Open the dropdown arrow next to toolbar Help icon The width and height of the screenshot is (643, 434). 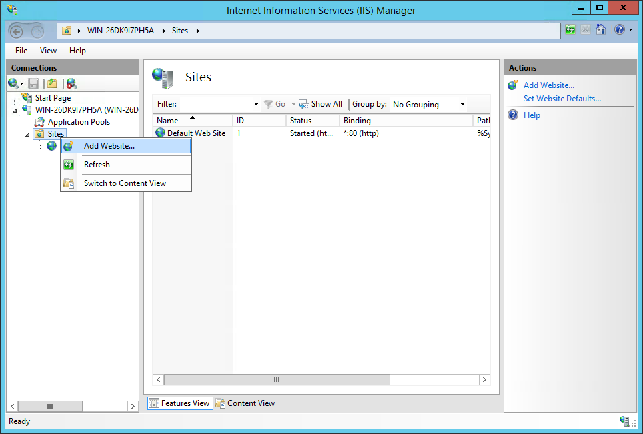point(631,29)
